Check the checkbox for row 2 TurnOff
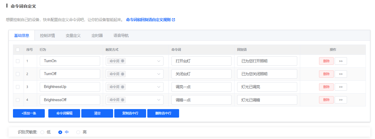Screen dimensions: 375x139 [18, 74]
